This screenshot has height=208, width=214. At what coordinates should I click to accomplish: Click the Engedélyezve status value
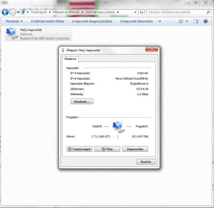[139, 83]
